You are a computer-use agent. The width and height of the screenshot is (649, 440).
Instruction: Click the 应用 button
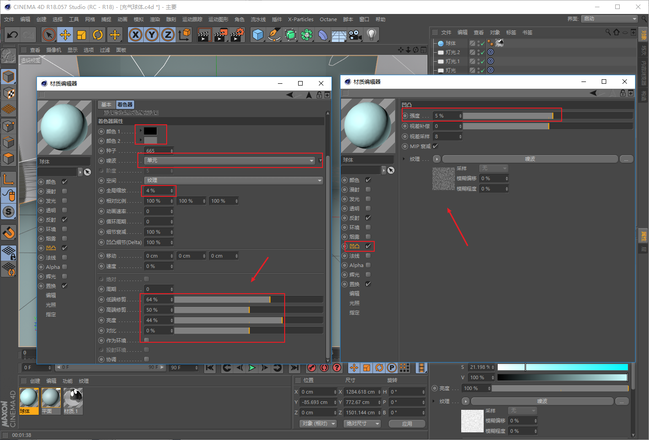click(407, 424)
